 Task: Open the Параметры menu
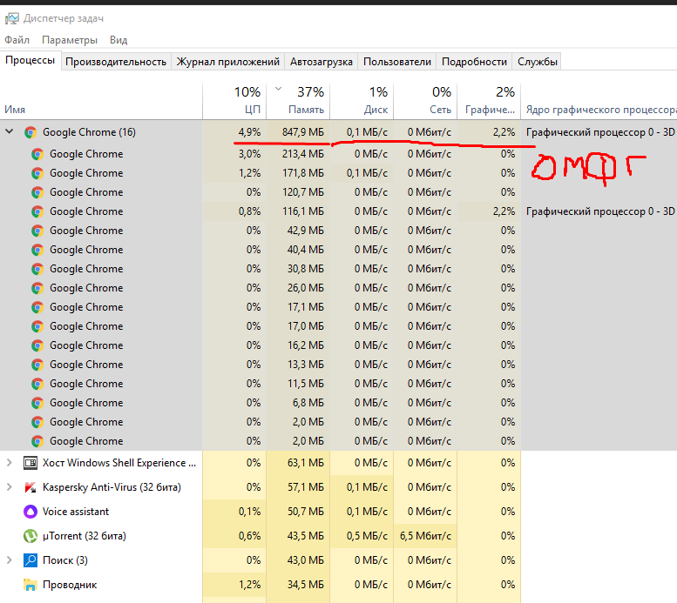click(x=70, y=40)
